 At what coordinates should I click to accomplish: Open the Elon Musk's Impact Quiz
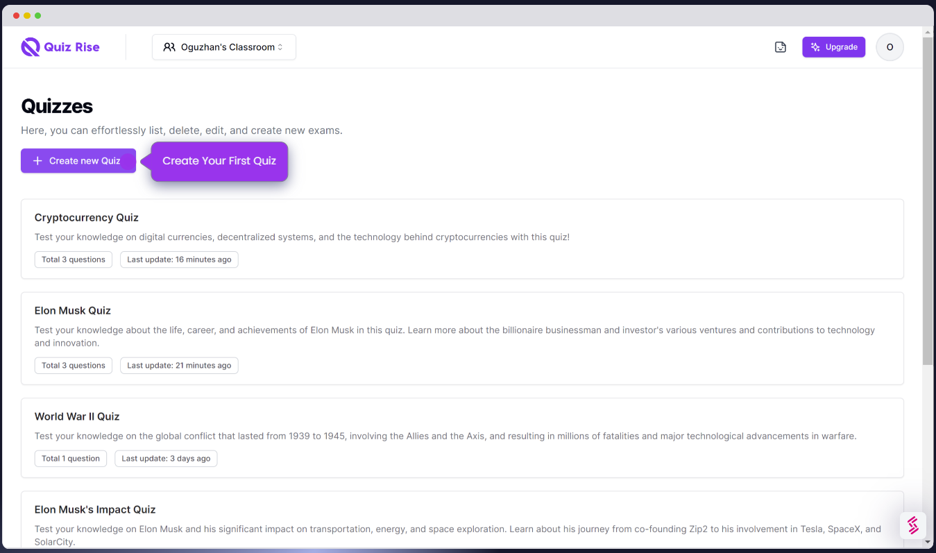coord(95,509)
